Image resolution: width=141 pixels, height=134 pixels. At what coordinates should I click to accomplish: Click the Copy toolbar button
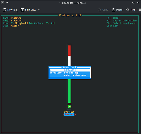(x=103, y=10)
